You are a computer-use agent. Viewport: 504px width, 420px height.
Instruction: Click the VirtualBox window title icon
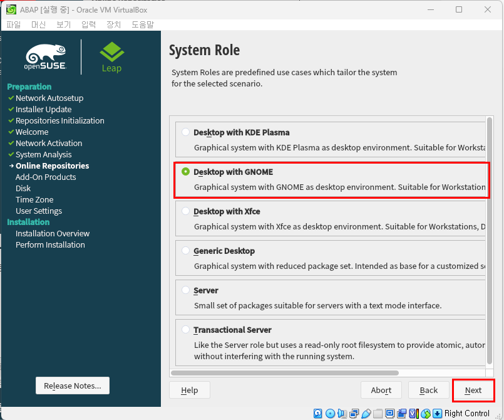(11, 9)
